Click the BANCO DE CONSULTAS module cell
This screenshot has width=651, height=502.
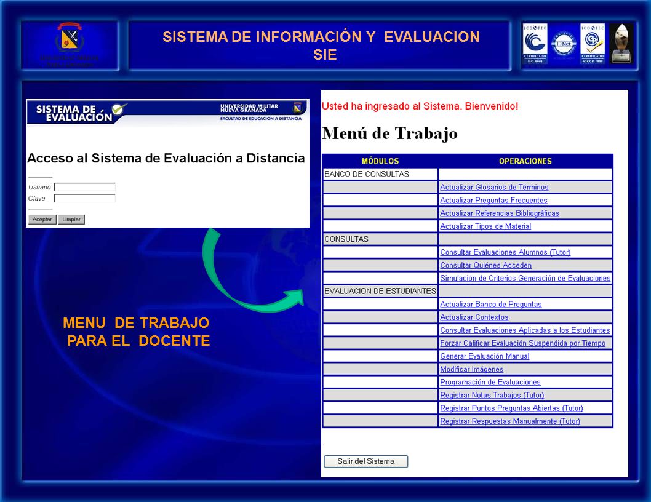click(x=380, y=174)
